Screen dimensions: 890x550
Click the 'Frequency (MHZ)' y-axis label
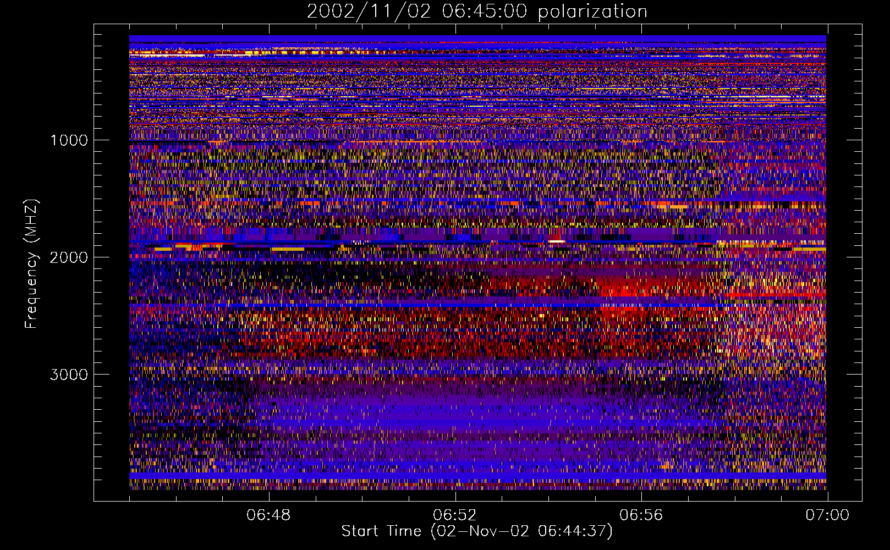tap(31, 264)
